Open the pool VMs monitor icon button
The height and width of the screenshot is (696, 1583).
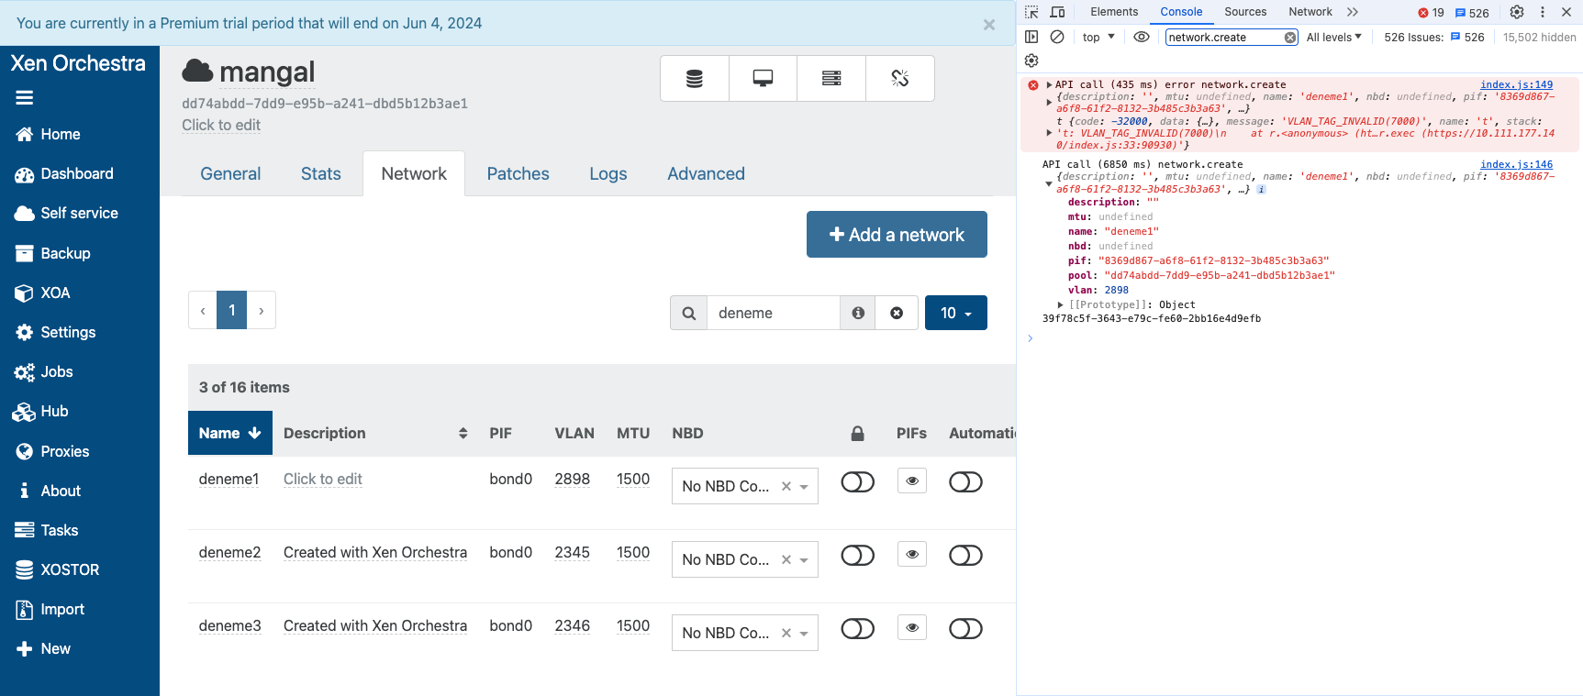pyautogui.click(x=763, y=78)
